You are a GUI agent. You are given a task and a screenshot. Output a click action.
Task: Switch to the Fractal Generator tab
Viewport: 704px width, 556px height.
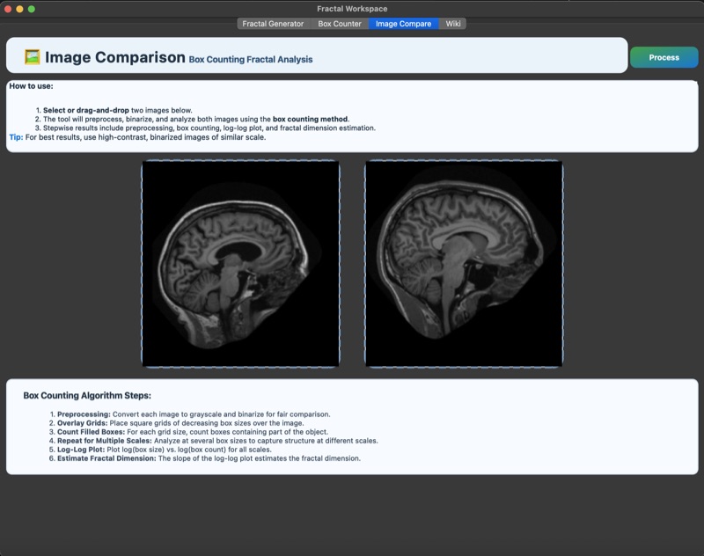click(273, 24)
